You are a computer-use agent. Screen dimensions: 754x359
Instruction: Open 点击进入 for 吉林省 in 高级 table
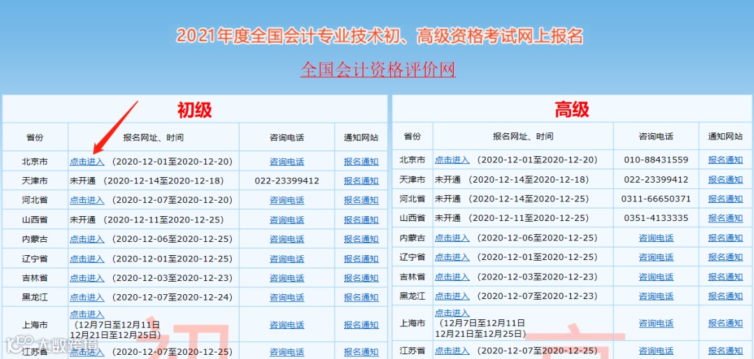452,277
